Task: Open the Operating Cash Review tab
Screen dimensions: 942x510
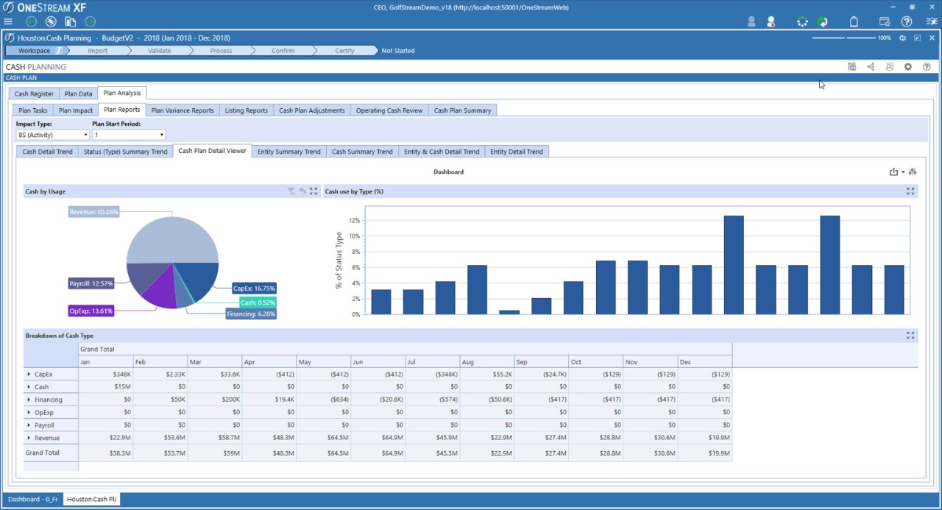Action: [389, 110]
